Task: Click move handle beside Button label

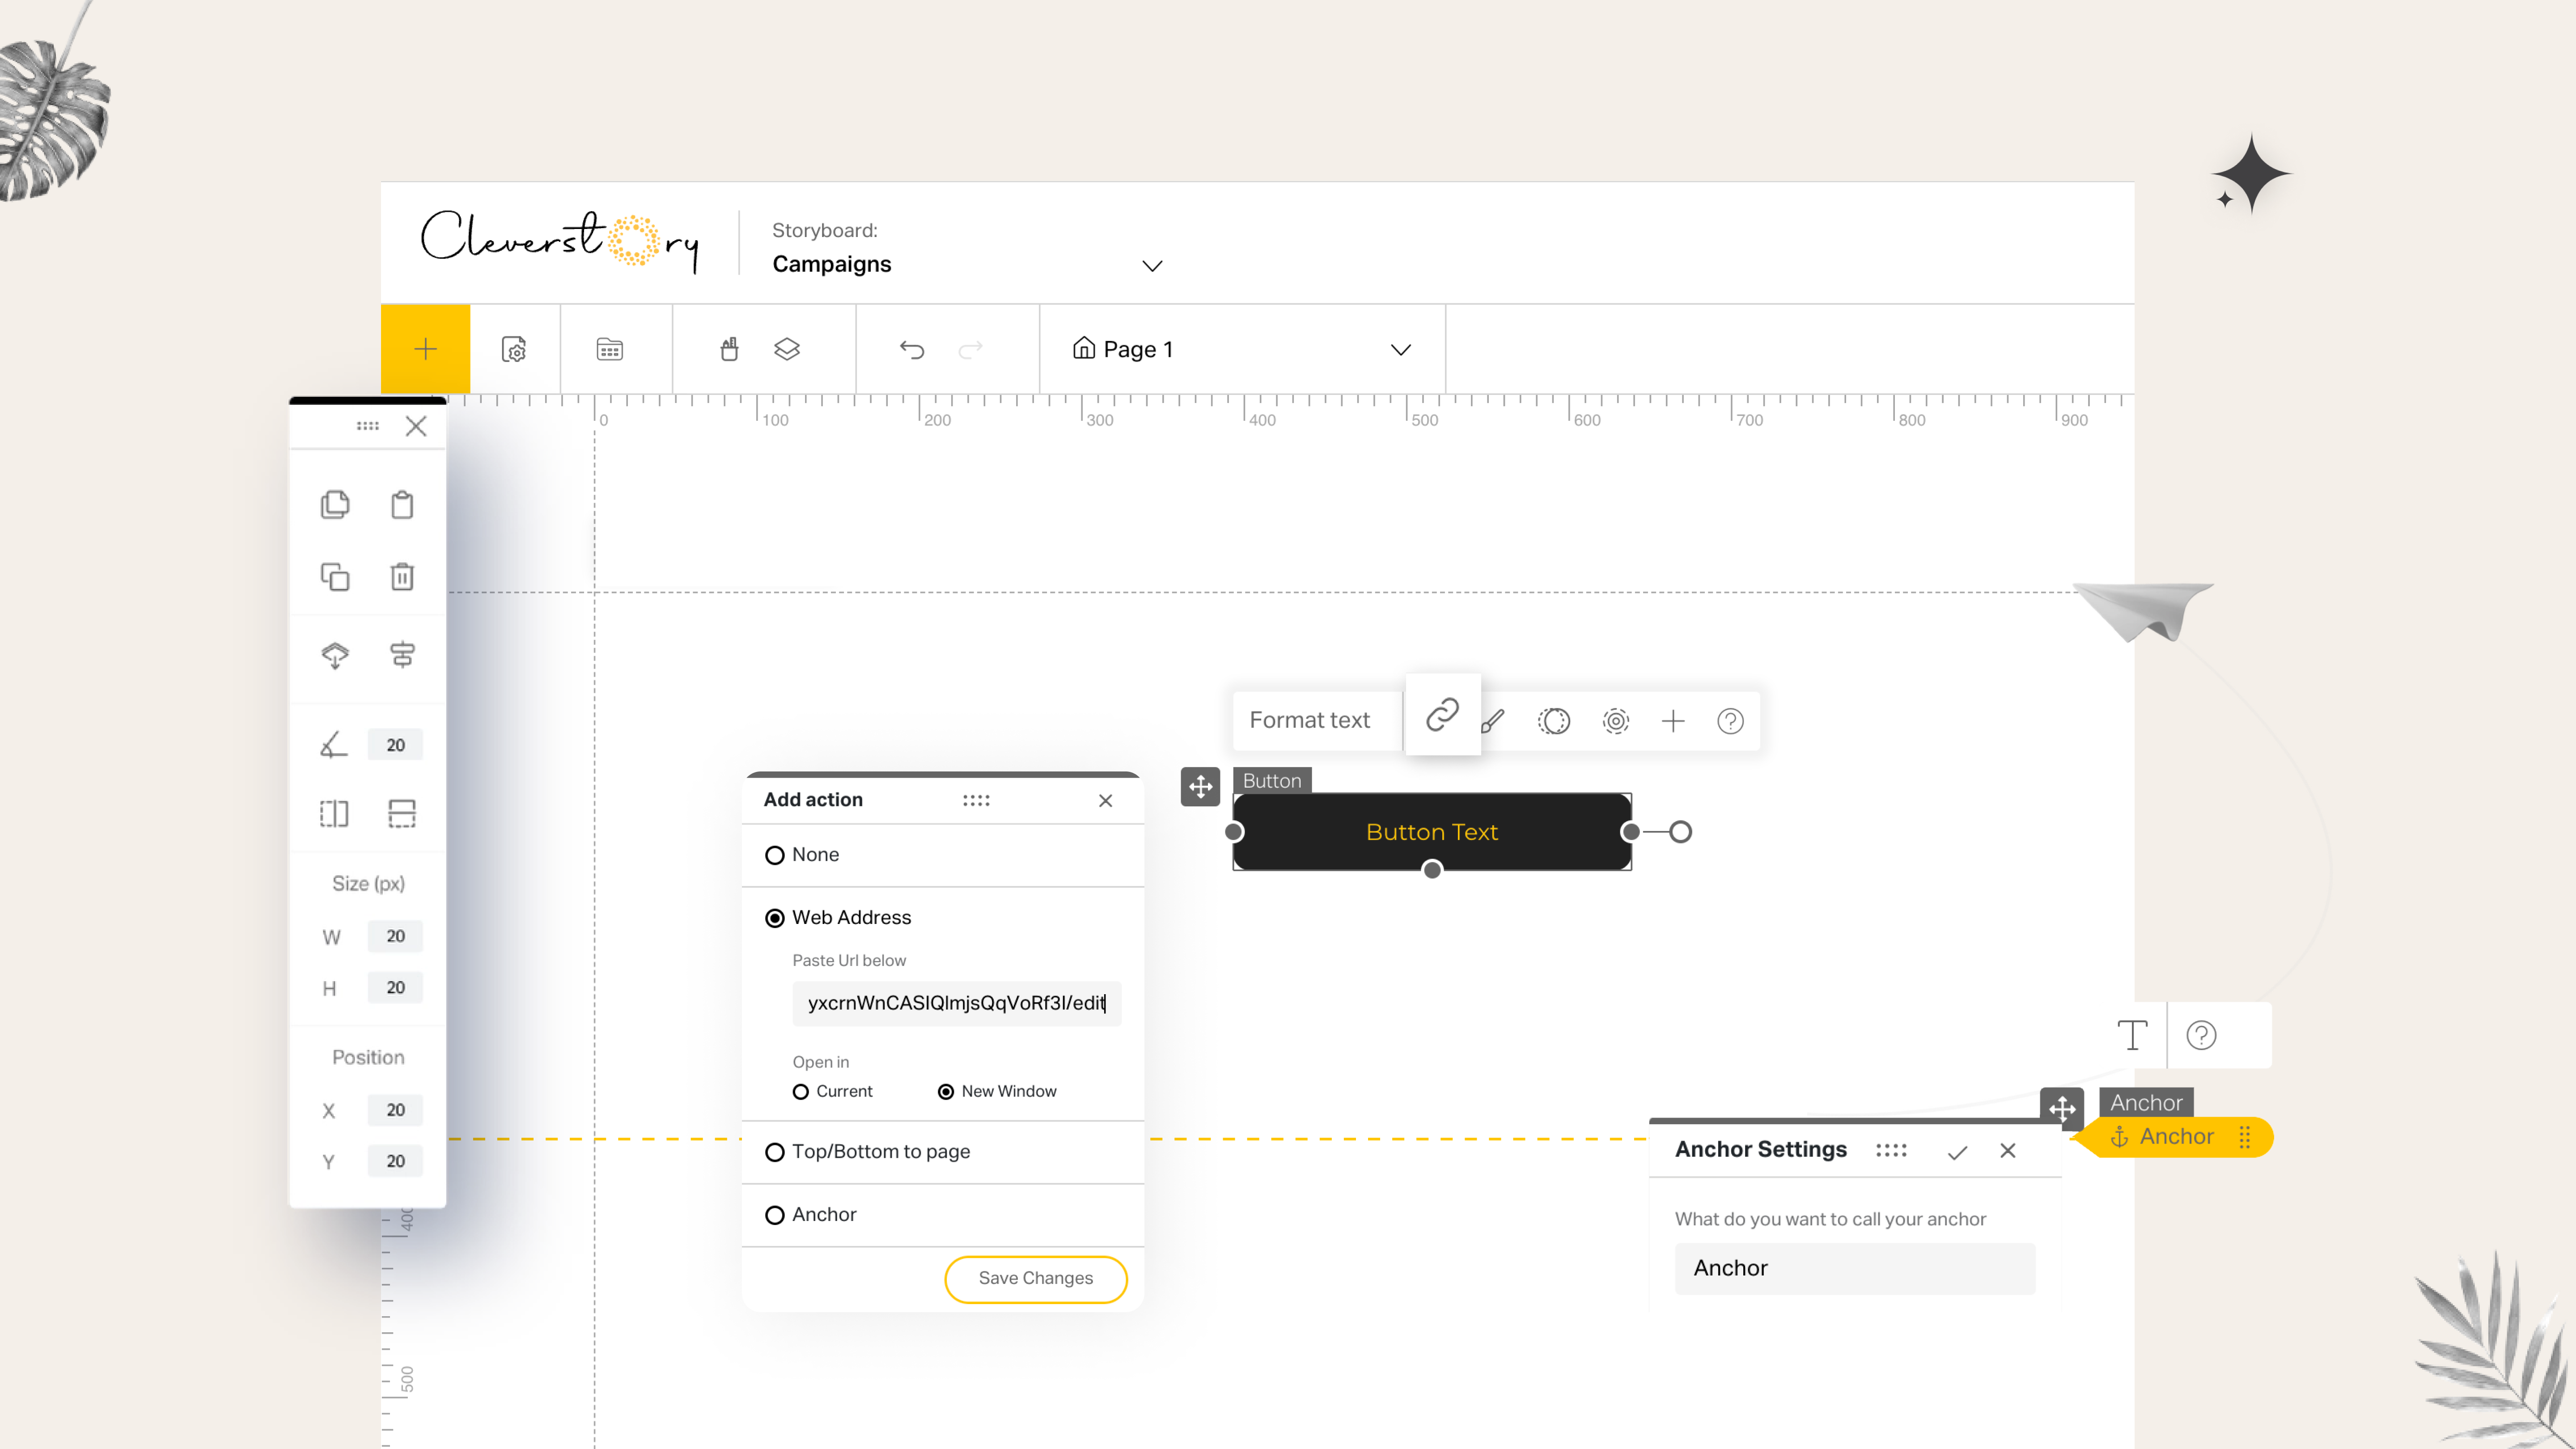Action: click(x=1200, y=787)
